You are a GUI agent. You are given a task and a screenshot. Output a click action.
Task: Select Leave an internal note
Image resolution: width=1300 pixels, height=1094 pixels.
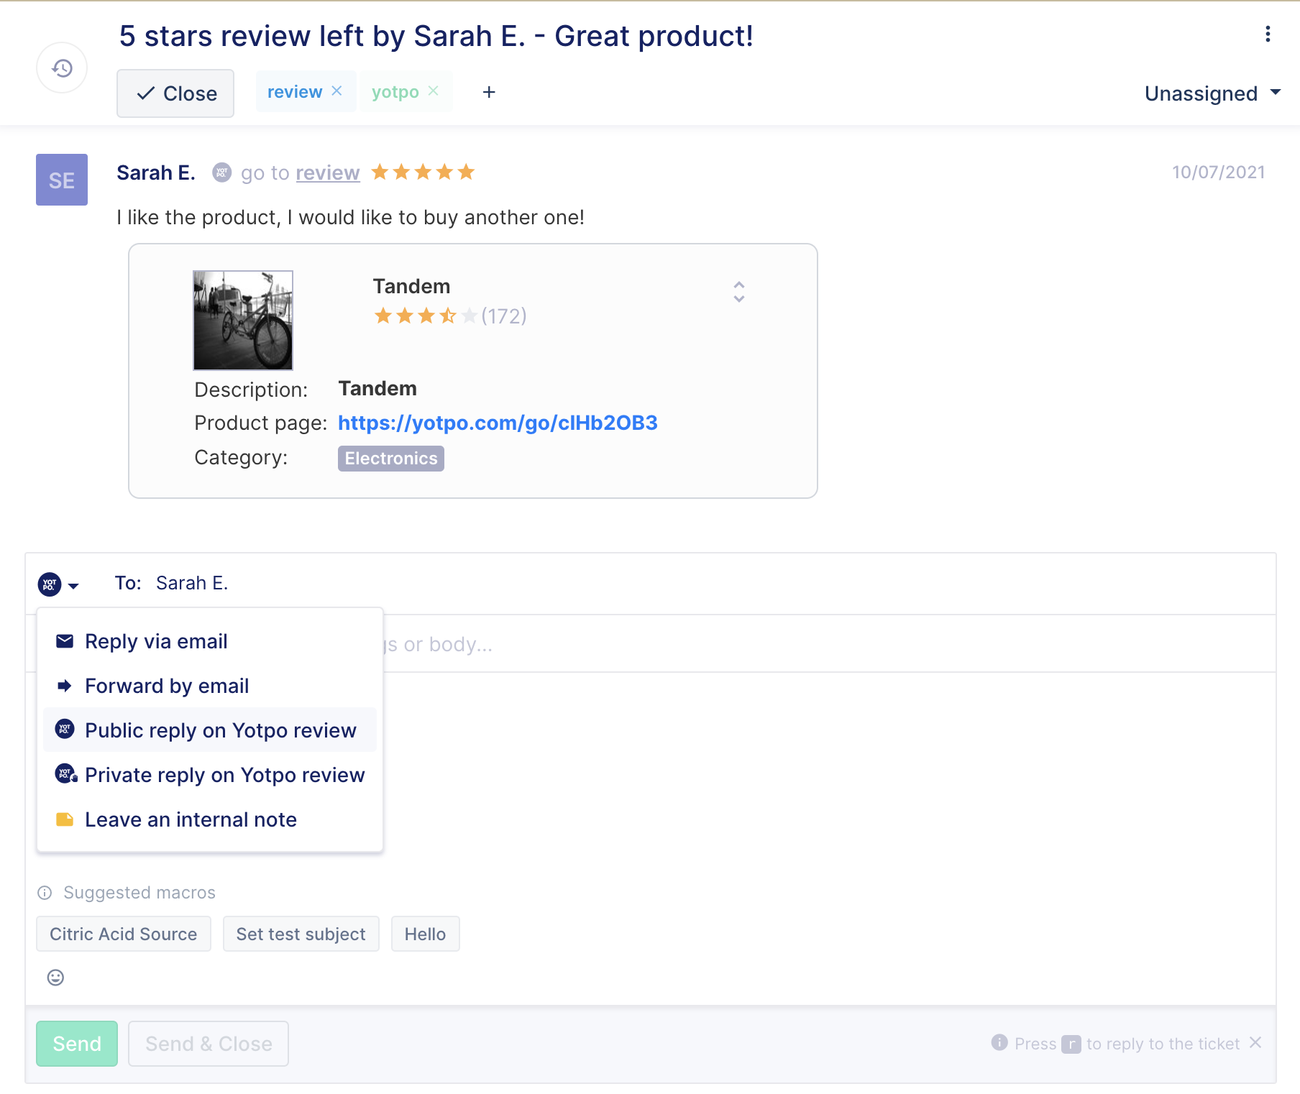[209, 819]
